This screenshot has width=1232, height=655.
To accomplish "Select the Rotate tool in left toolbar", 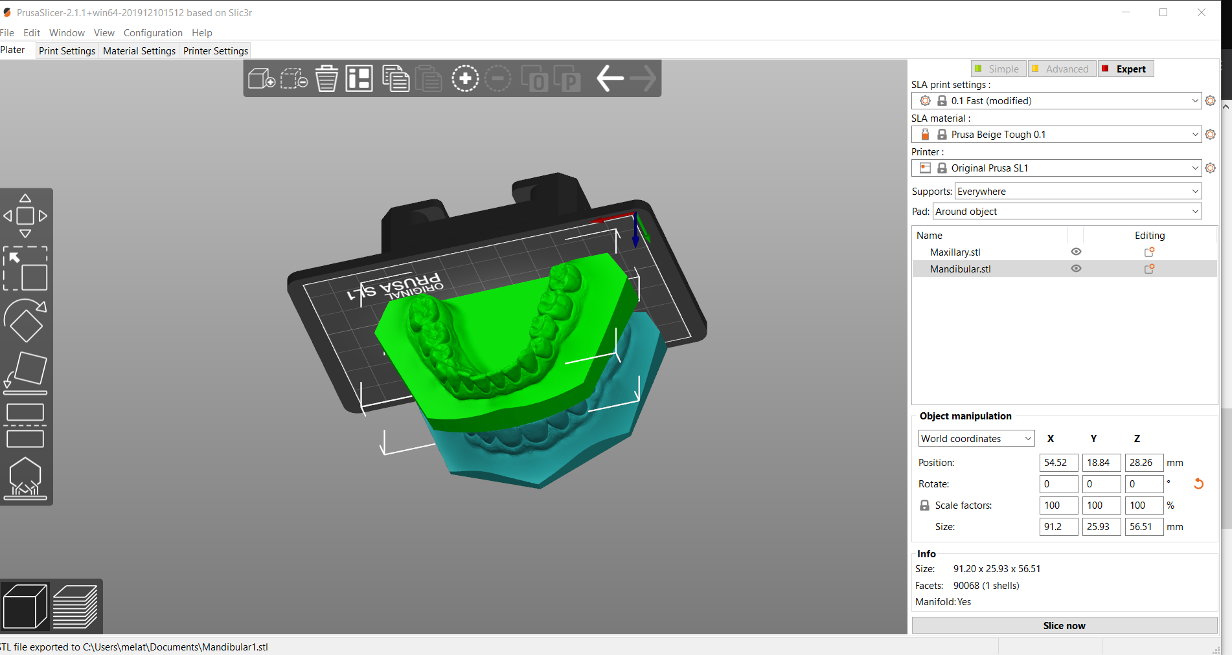I will tap(25, 320).
